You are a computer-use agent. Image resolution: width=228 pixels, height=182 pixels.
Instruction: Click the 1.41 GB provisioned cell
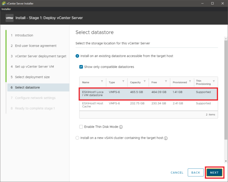177,92
